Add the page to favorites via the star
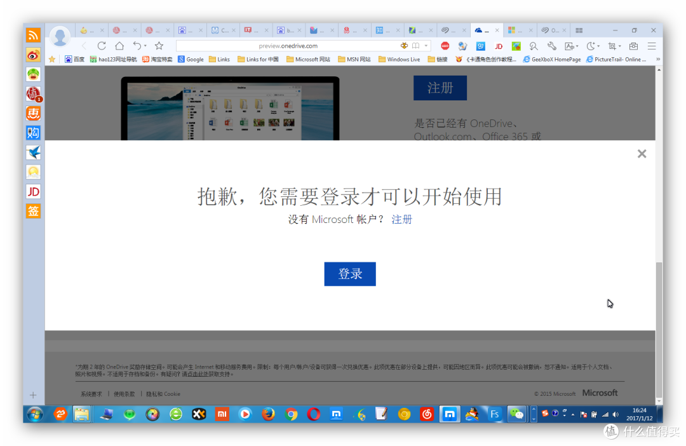Screen dimensions: 686x446 pos(159,46)
